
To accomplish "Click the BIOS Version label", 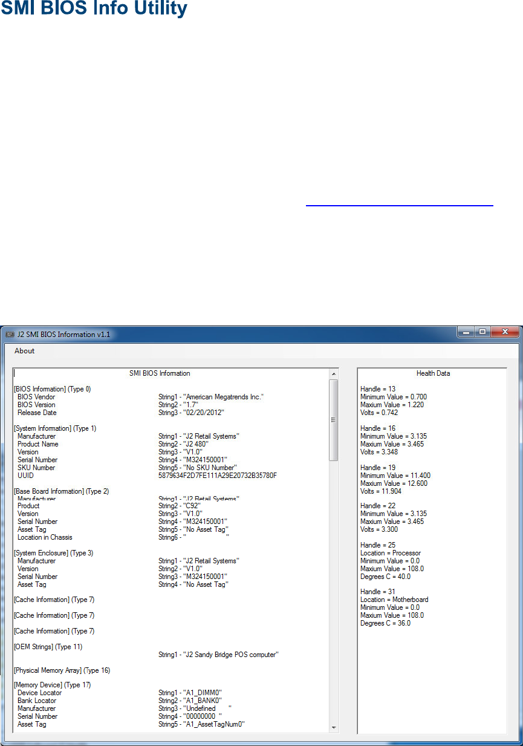I will click(36, 405).
